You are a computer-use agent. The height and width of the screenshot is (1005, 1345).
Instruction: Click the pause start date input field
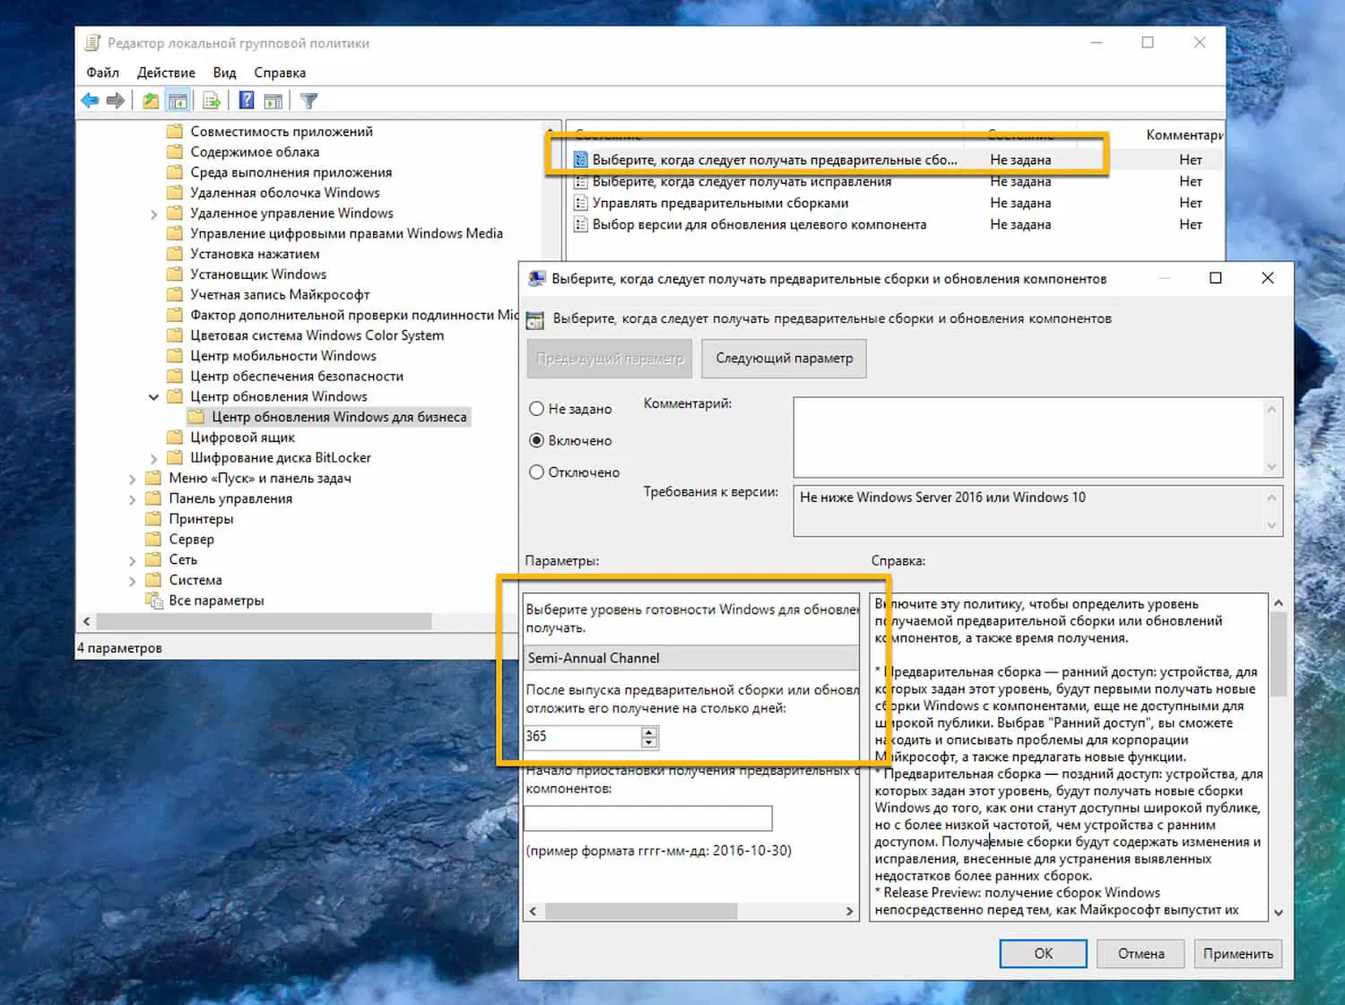pyautogui.click(x=648, y=818)
